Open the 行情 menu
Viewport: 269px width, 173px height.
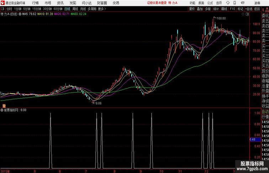tap(35, 3)
